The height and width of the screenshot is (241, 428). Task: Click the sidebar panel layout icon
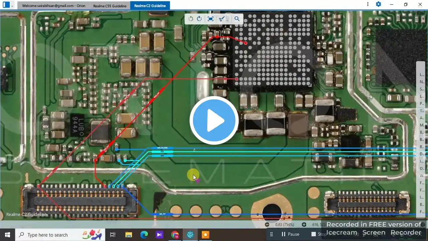pyautogui.click(x=6, y=5)
